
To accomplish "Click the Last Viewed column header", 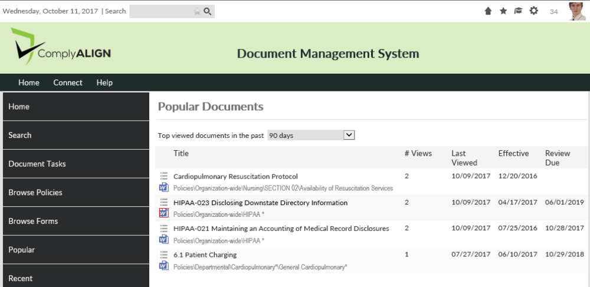I will point(464,158).
